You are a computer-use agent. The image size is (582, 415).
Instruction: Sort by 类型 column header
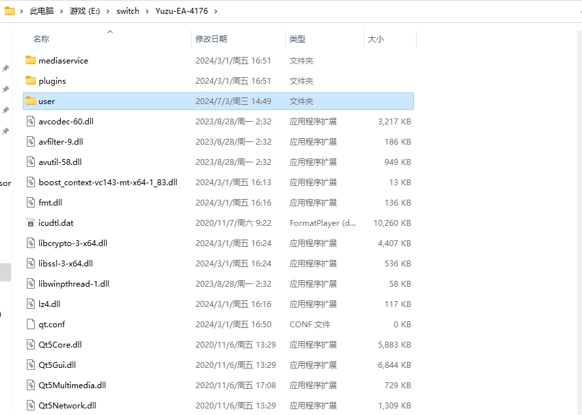298,39
